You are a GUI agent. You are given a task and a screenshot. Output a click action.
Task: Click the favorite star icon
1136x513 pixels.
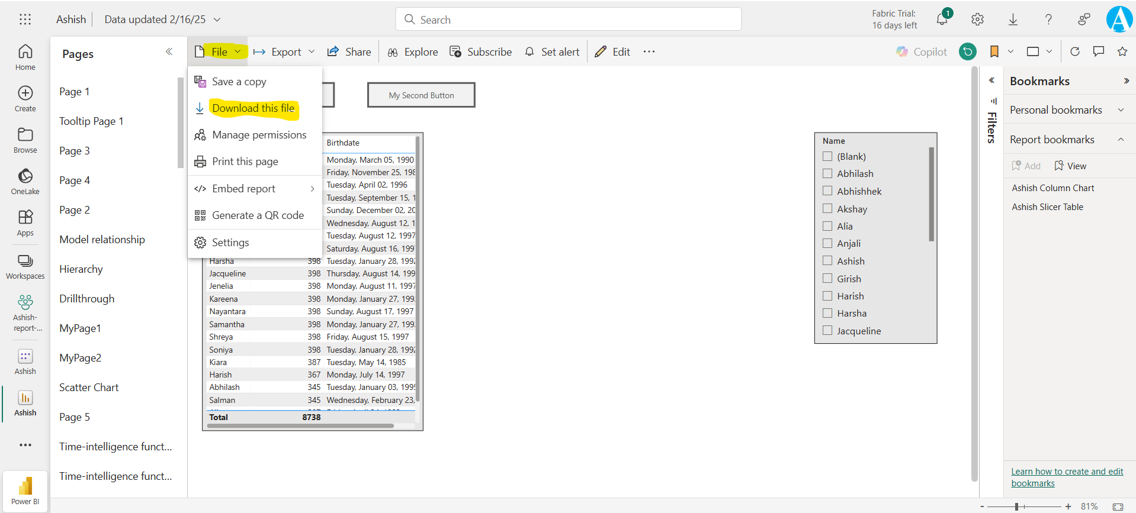tap(1122, 51)
